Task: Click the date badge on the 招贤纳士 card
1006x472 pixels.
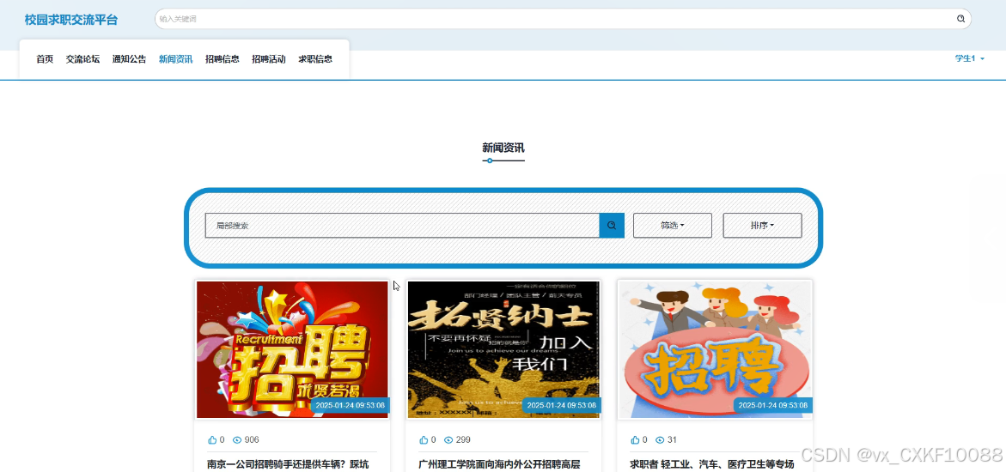Action: [x=561, y=405]
